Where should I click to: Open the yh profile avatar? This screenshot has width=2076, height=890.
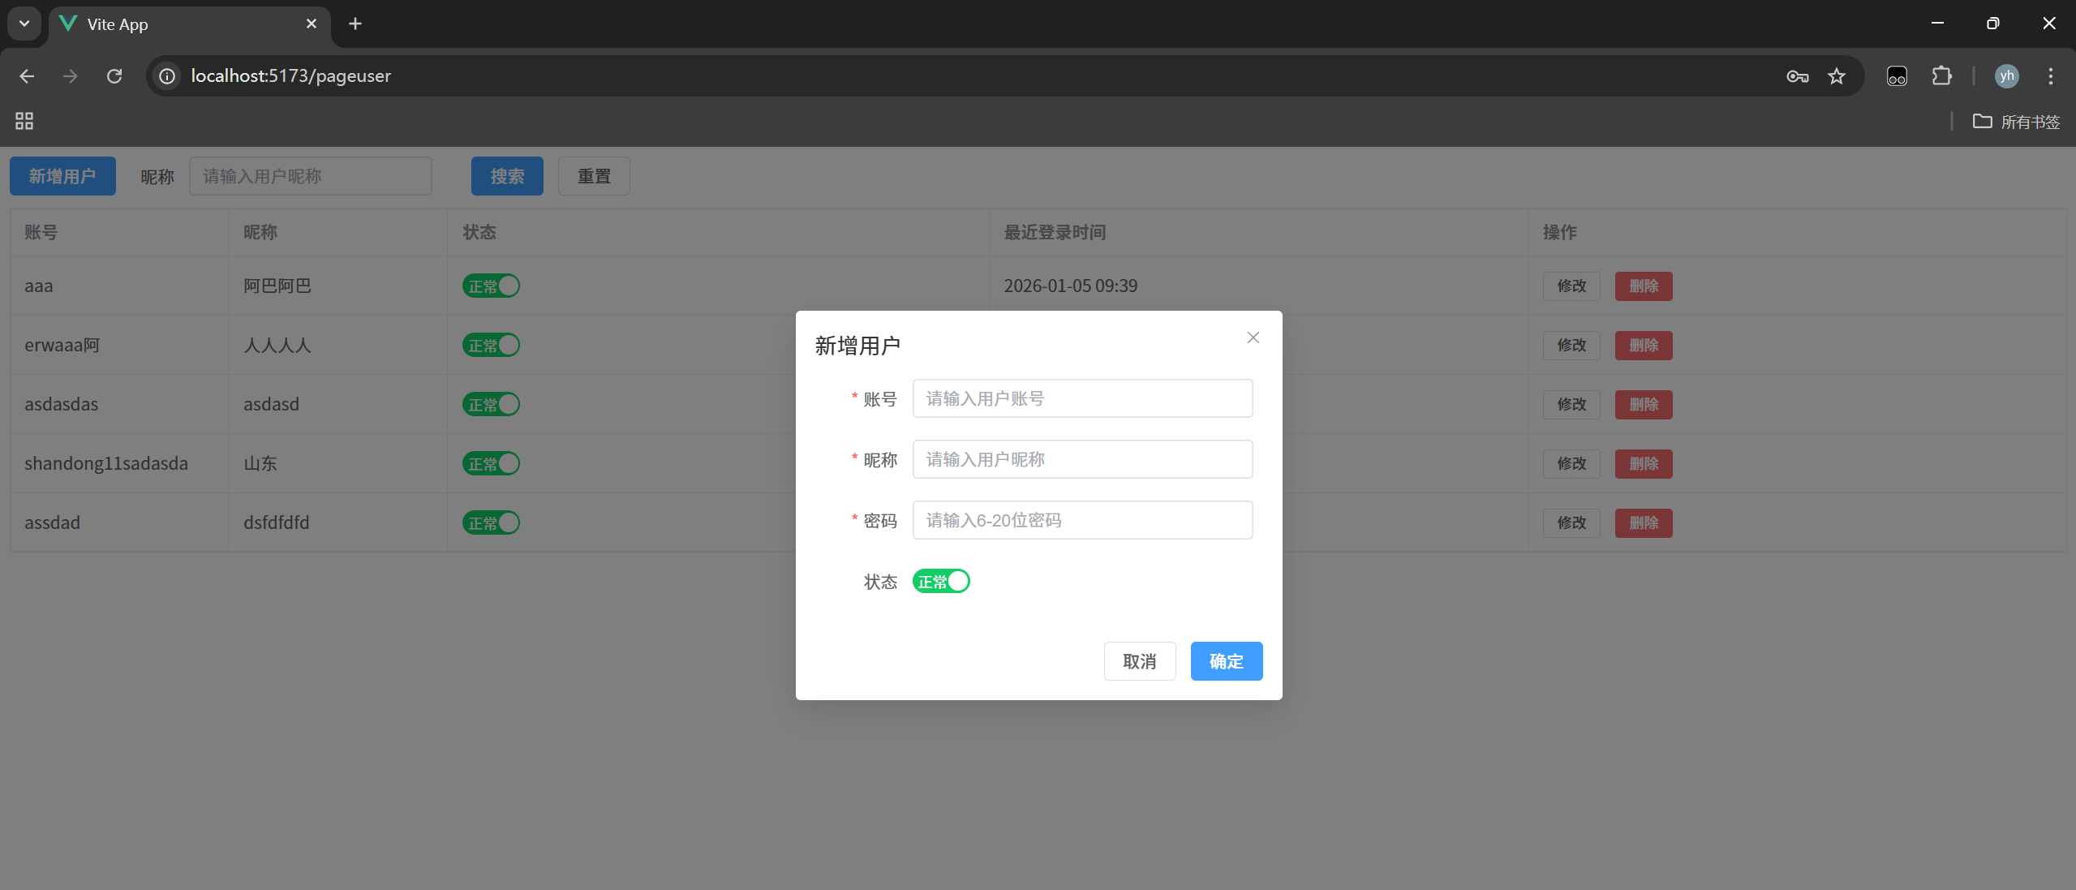(2006, 76)
